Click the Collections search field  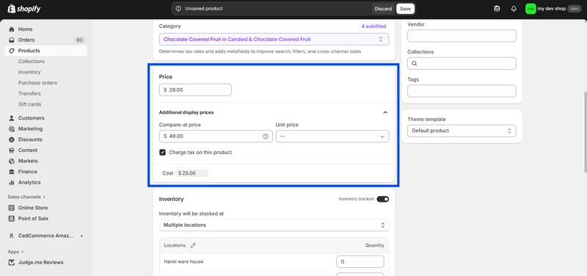(462, 63)
